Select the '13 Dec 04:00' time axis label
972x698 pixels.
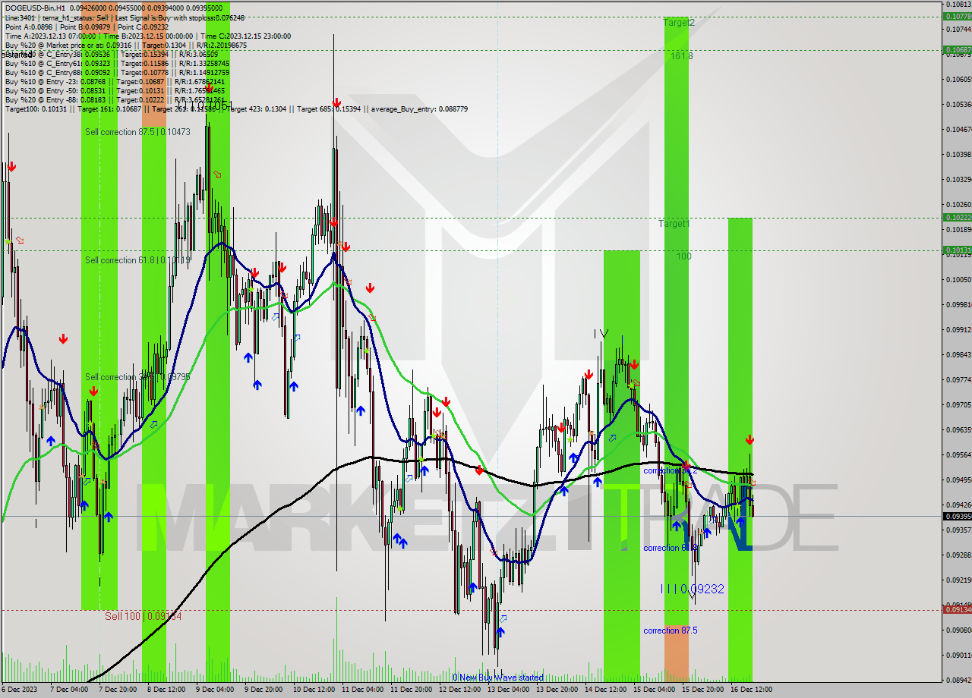pyautogui.click(x=509, y=690)
